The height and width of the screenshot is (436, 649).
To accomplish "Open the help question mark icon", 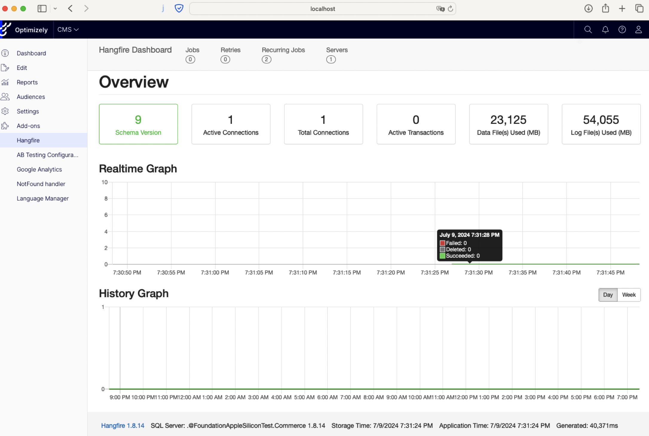I will (x=622, y=29).
